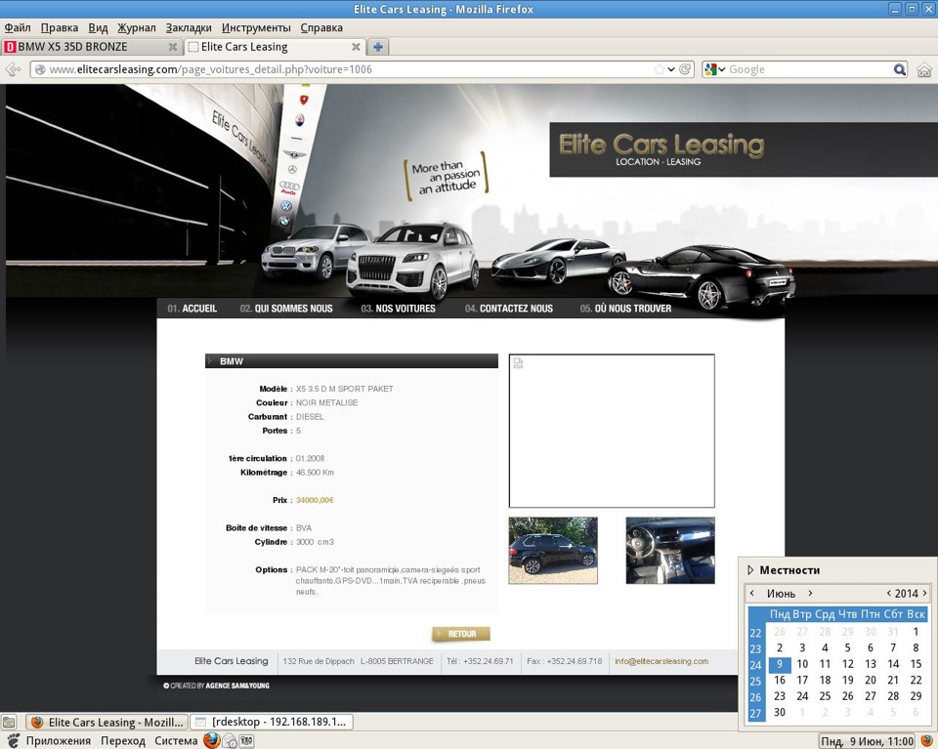Collapse the Местности panel triangle
938x749 pixels.
tap(750, 570)
